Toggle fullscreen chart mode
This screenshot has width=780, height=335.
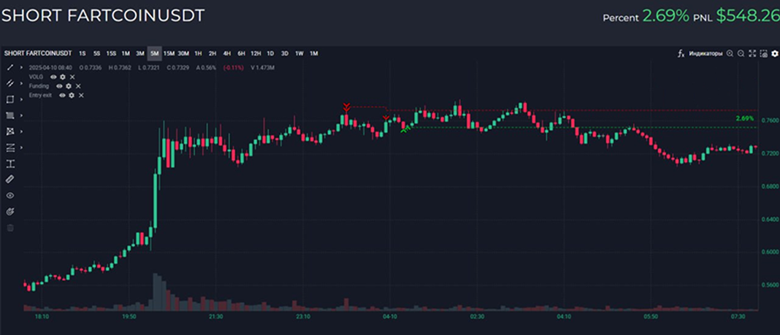point(753,53)
